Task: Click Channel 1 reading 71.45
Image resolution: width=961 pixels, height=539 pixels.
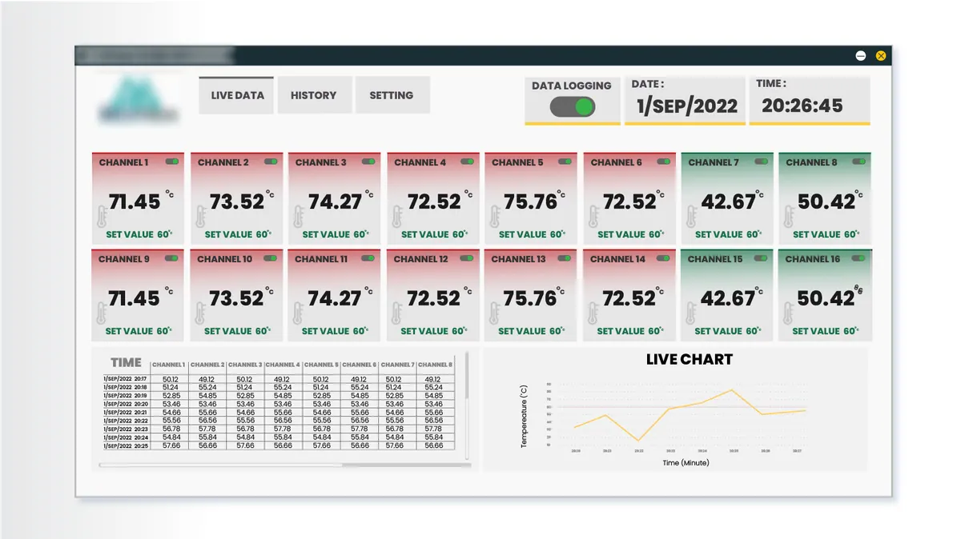Action: pyautogui.click(x=135, y=202)
